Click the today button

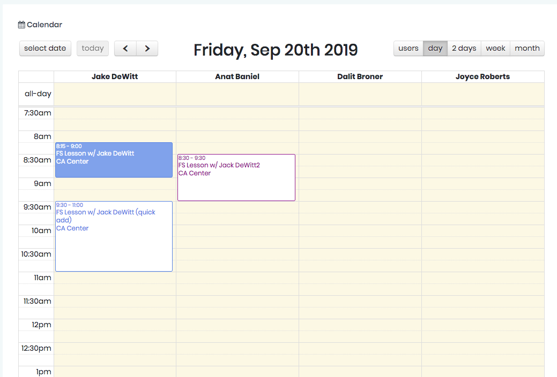click(93, 48)
